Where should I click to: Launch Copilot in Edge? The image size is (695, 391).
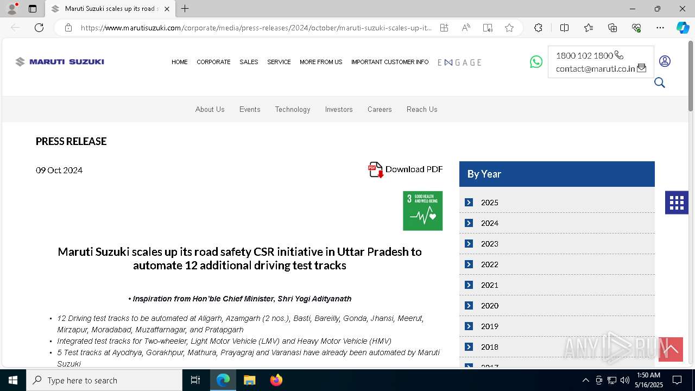point(683,28)
